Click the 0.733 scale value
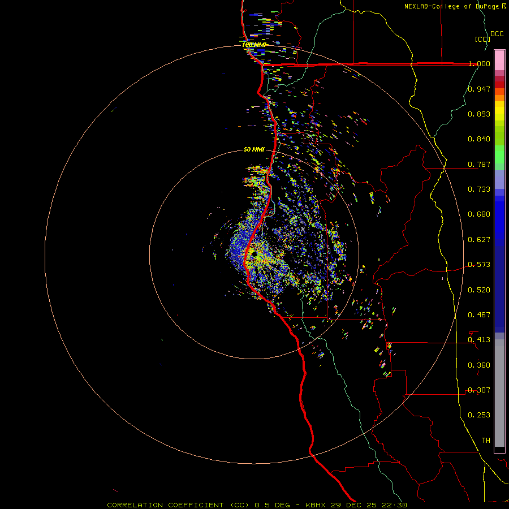Screen dimensions: 509x509 pos(479,189)
